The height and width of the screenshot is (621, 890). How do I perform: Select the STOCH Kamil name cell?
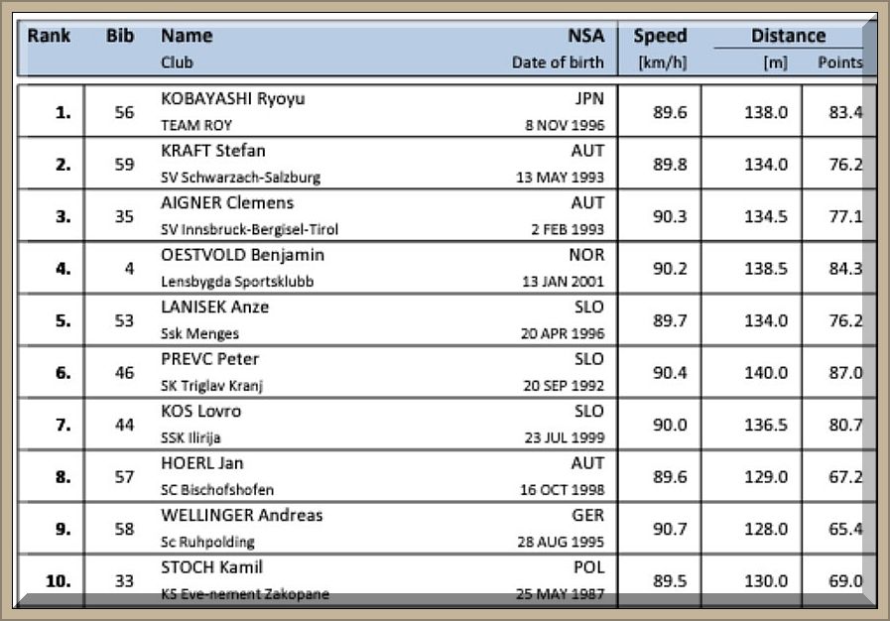[x=211, y=567]
